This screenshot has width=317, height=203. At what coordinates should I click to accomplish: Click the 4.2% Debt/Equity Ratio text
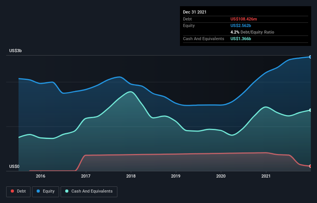click(x=252, y=32)
